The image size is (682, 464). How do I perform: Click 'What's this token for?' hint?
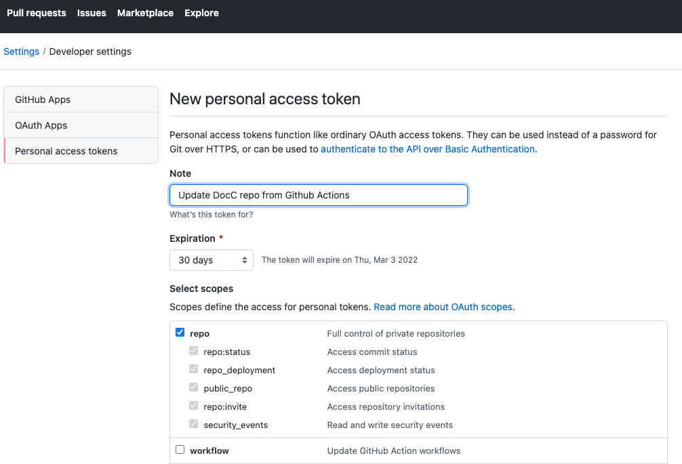coord(211,215)
